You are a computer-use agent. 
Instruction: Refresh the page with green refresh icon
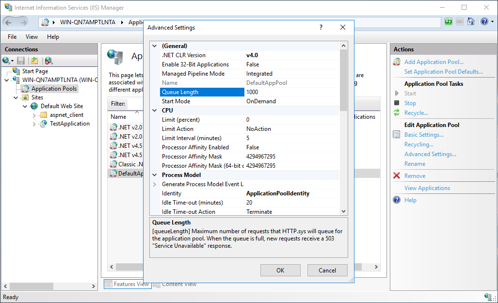[448, 22]
